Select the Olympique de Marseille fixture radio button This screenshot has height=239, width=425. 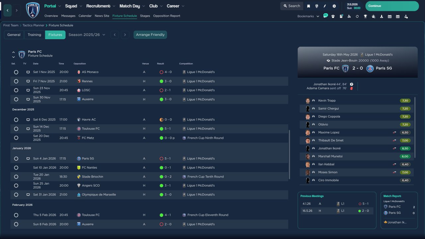[16, 195]
